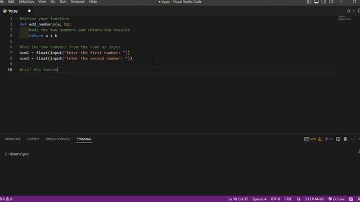Click the '#add the two numbers' comment
360x202 pixels.
click(79, 30)
